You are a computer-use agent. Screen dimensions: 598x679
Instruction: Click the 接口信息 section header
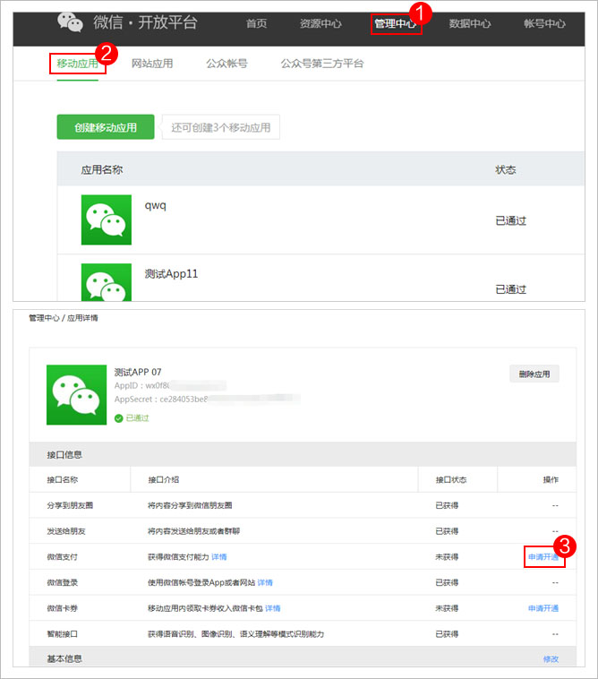64,455
